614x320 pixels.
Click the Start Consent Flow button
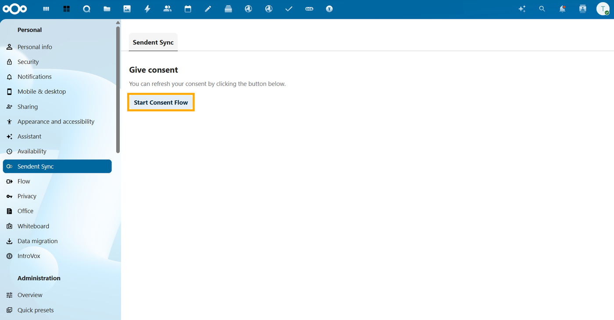click(x=161, y=102)
